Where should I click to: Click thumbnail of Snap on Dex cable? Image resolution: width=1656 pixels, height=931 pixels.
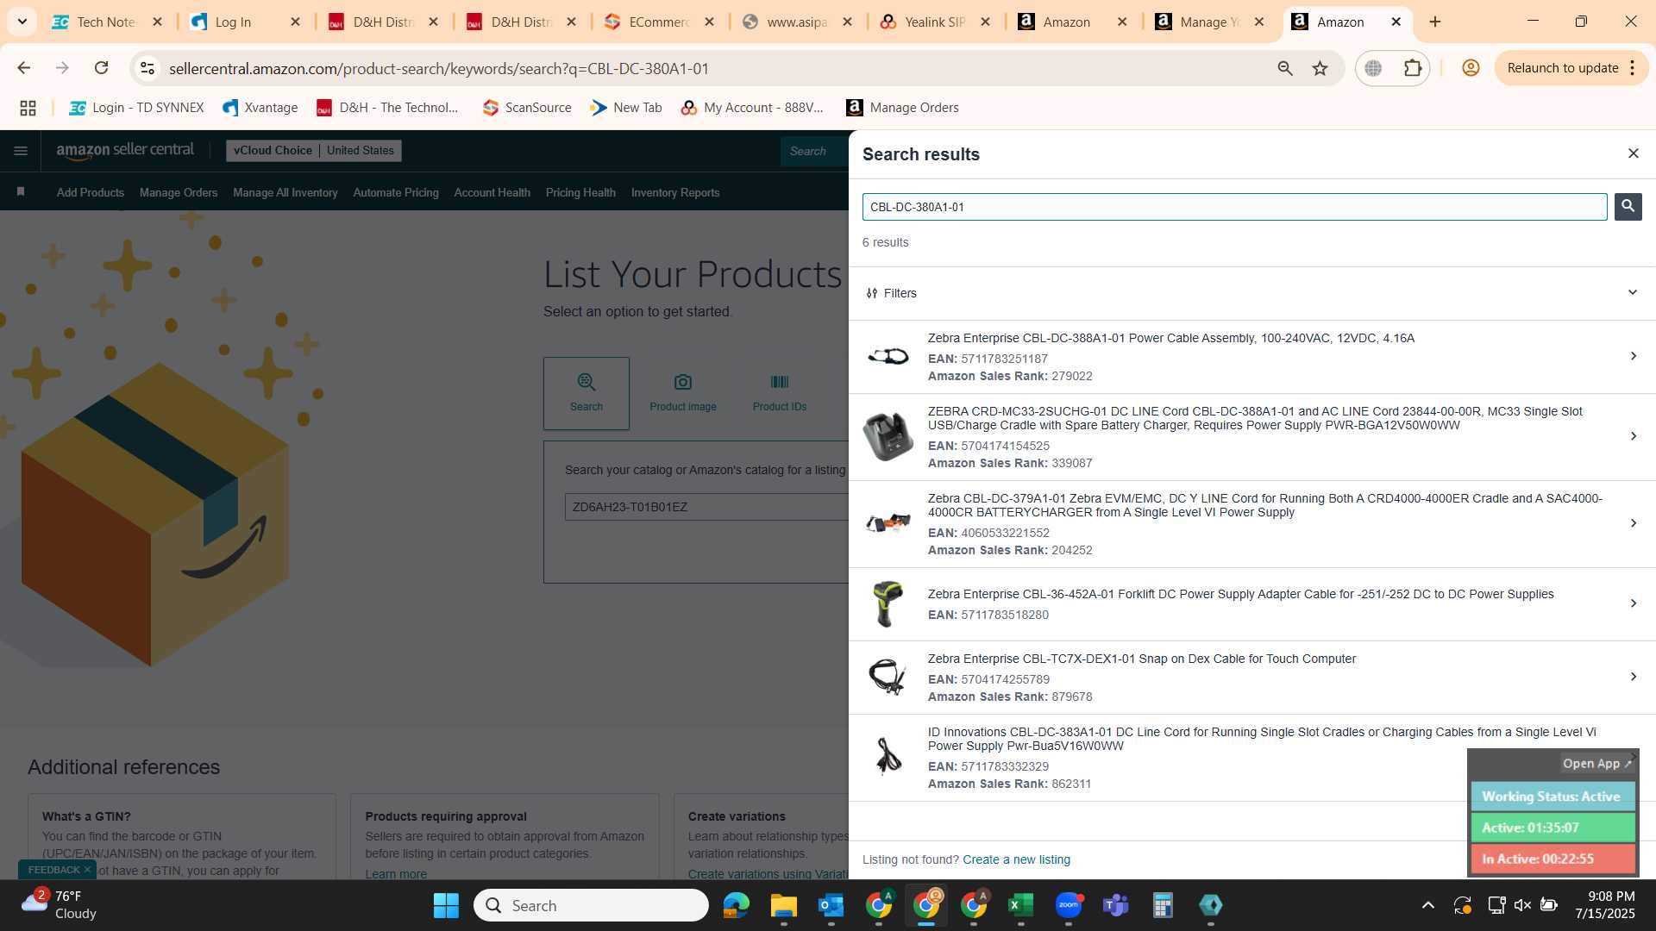[888, 677]
